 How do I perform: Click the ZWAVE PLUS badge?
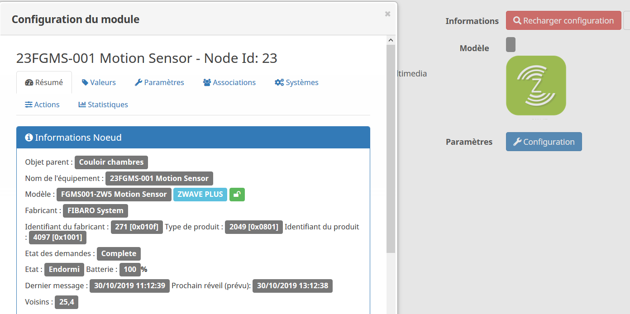click(x=200, y=195)
